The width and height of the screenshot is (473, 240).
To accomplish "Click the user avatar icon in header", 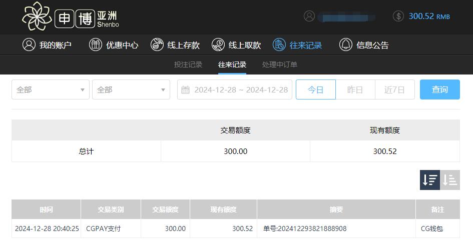I will (x=309, y=16).
